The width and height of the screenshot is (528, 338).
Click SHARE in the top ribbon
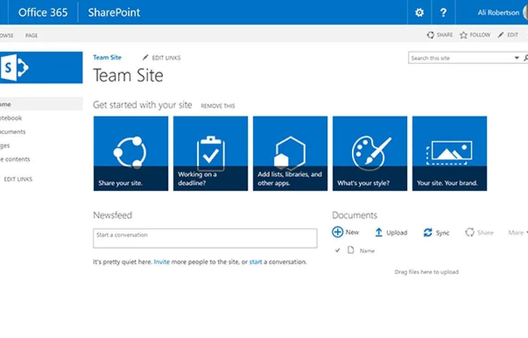(x=440, y=35)
